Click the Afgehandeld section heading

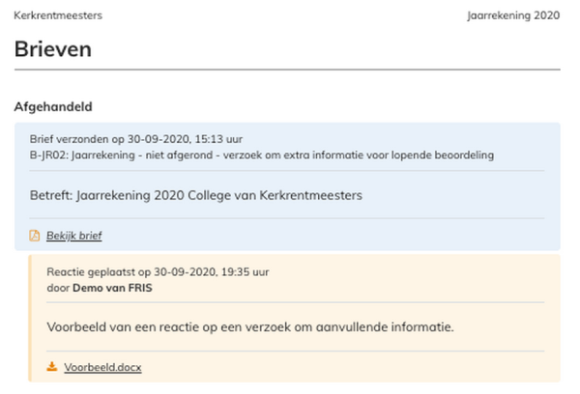point(53,105)
